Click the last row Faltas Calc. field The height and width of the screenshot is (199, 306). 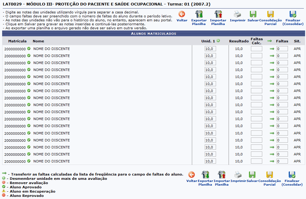point(256,161)
